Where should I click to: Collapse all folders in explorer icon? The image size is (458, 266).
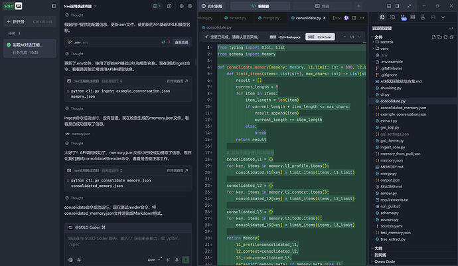point(452,37)
